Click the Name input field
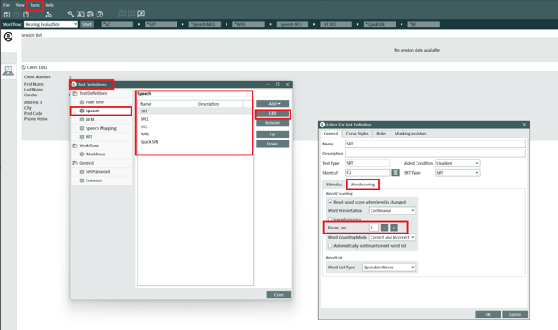This screenshot has height=330, width=558. (435, 144)
